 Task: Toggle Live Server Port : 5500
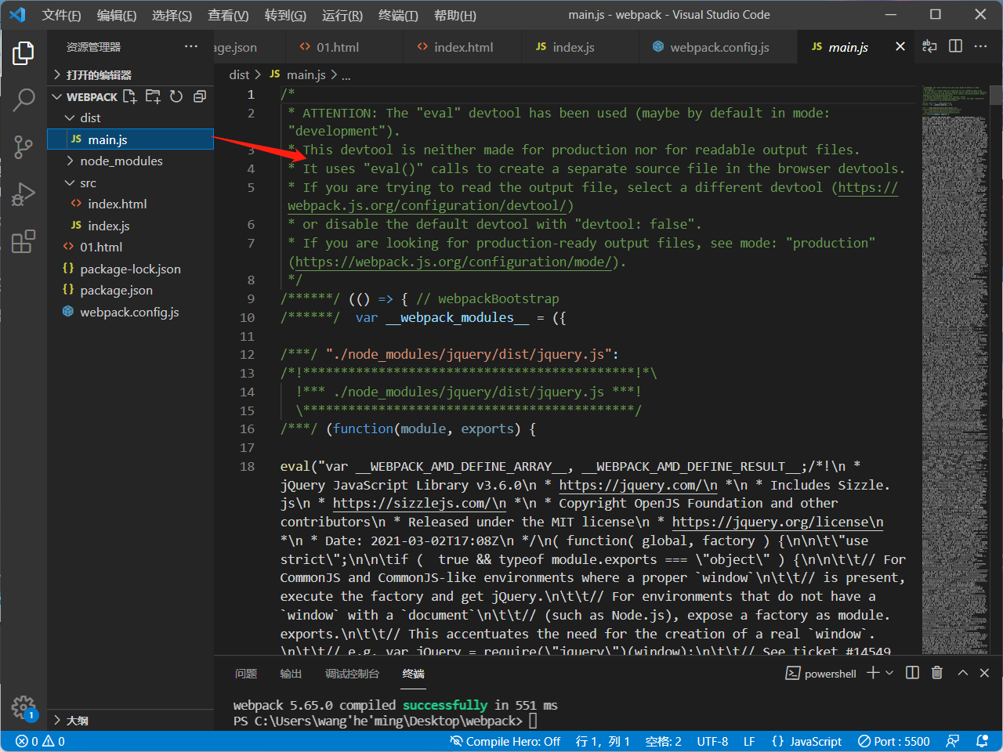tap(894, 741)
